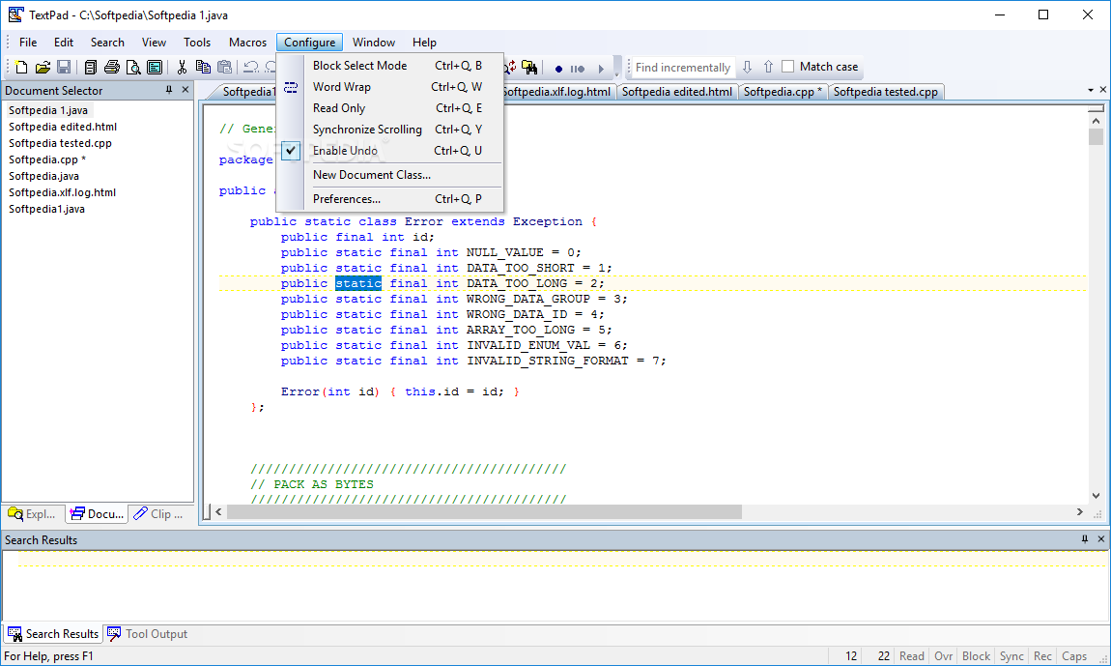The image size is (1111, 666).
Task: Click the play macro triangle icon
Action: tap(601, 69)
